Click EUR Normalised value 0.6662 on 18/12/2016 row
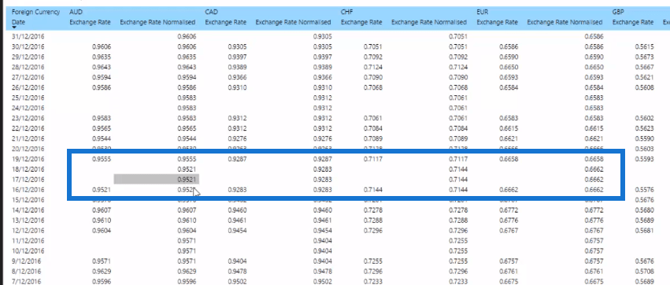Image resolution: width=670 pixels, height=285 pixels. 594,169
